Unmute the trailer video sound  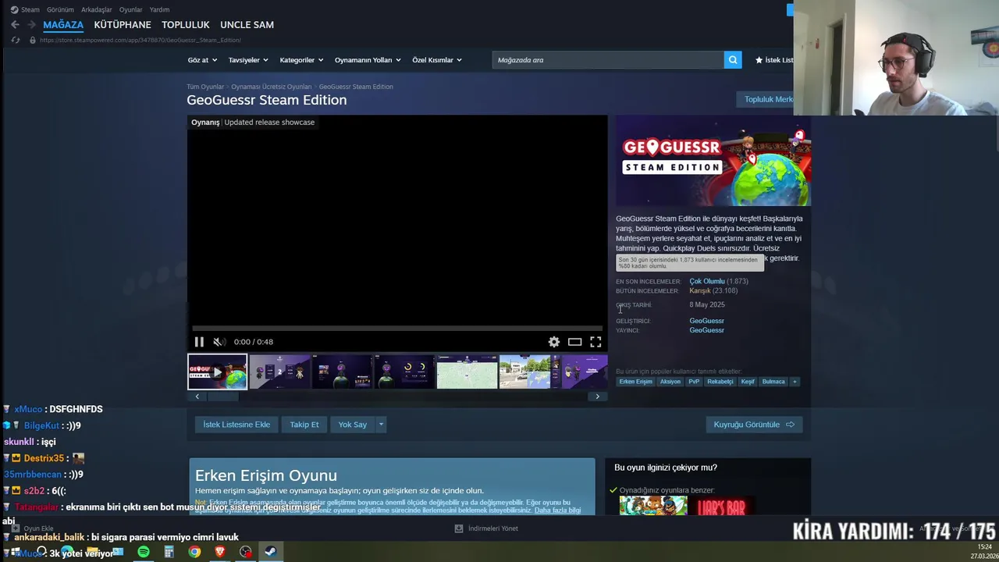[219, 342]
